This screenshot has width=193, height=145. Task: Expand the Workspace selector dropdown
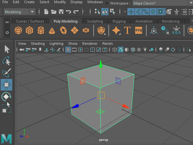[161, 3]
